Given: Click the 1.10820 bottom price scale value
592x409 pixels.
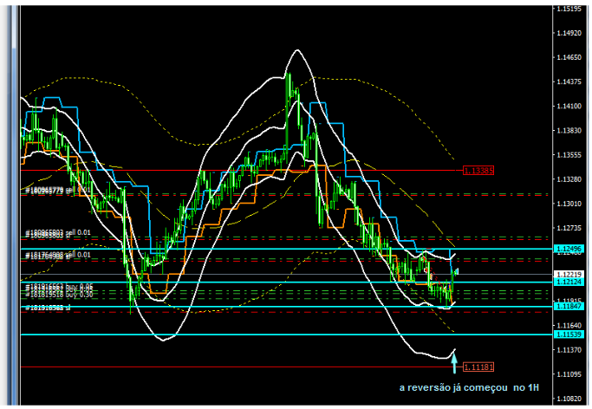Looking at the screenshot, I should coord(569,399).
